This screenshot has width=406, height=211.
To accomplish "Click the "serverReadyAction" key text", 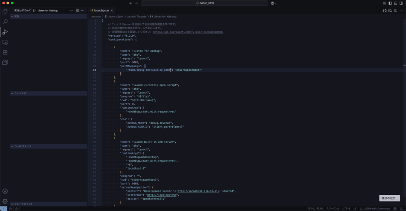I will 134,187.
